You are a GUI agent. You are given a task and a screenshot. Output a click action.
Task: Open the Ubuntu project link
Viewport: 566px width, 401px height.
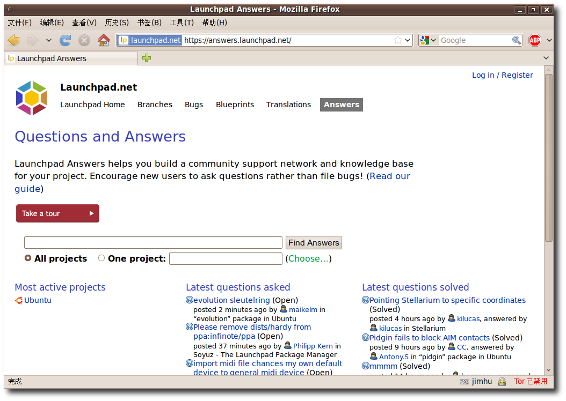tap(38, 300)
